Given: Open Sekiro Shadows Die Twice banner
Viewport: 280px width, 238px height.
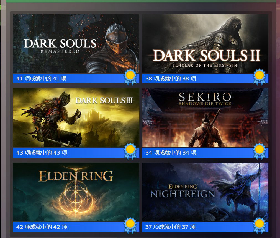Looking at the screenshot, I should coord(205,118).
